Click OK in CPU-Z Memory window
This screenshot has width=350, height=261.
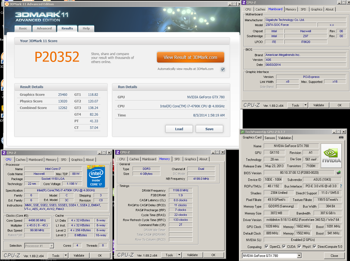(213, 255)
